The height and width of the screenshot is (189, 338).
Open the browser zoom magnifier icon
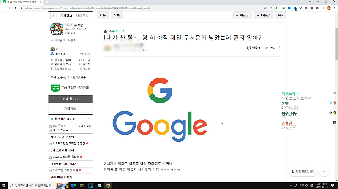click(x=265, y=8)
